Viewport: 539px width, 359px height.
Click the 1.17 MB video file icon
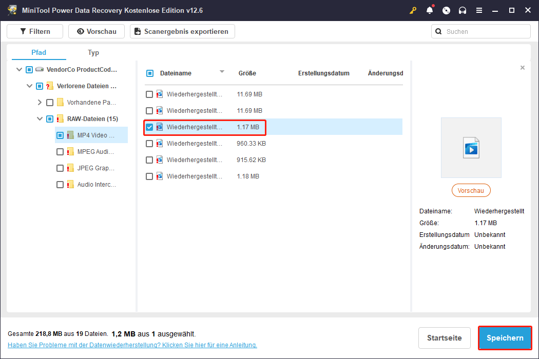160,127
